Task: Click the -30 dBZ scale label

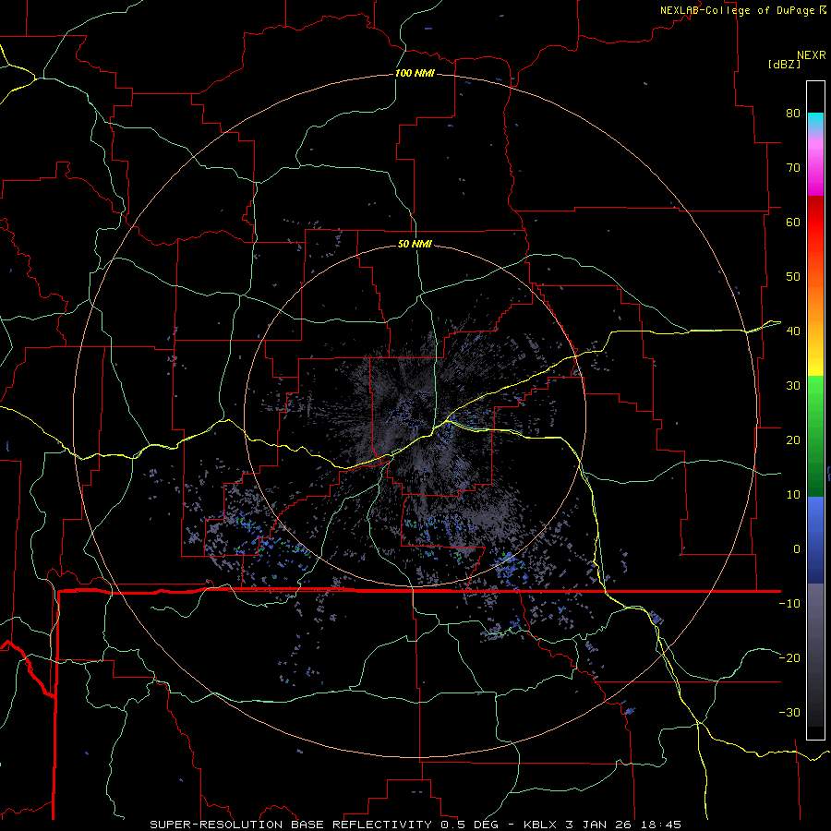Action: (x=789, y=713)
